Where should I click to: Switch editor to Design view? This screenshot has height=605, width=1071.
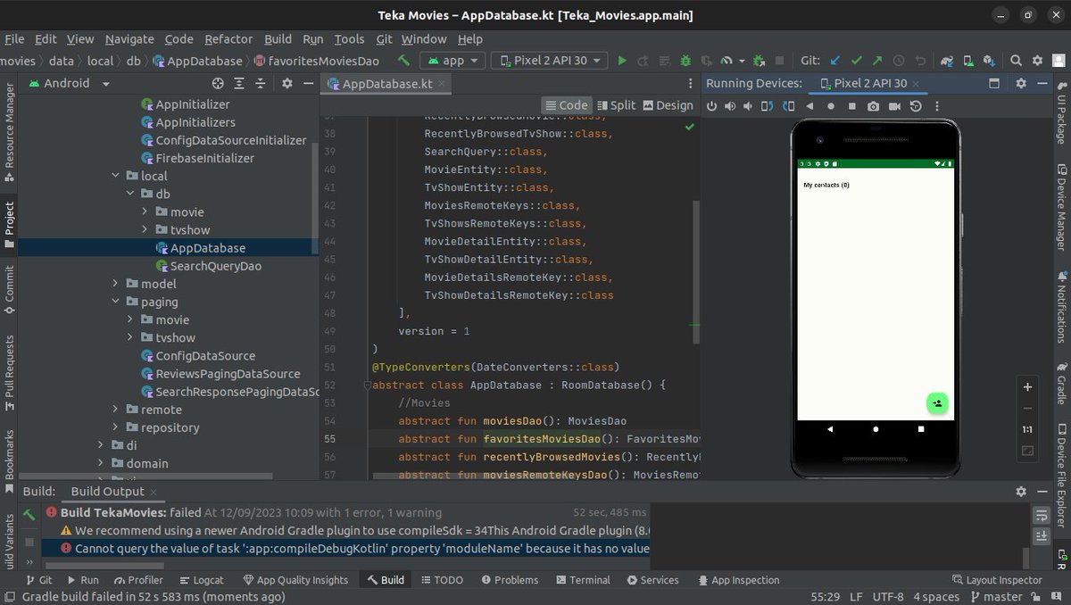(x=668, y=105)
